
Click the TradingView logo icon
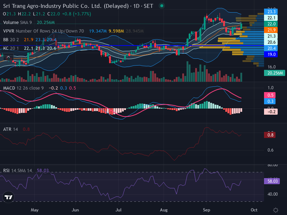coord(8,197)
